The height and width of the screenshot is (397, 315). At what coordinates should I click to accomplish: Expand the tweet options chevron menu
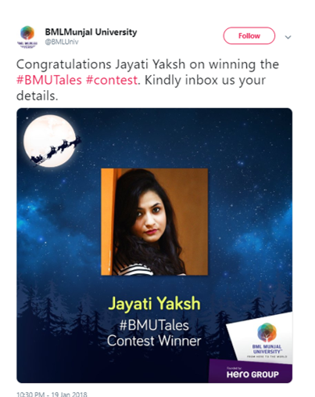click(288, 37)
